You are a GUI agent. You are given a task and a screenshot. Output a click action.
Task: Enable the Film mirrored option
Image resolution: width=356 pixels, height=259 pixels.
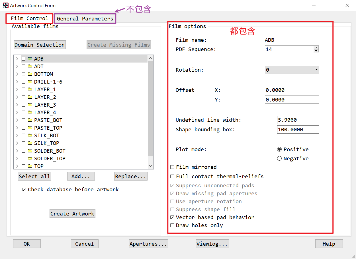(172, 167)
